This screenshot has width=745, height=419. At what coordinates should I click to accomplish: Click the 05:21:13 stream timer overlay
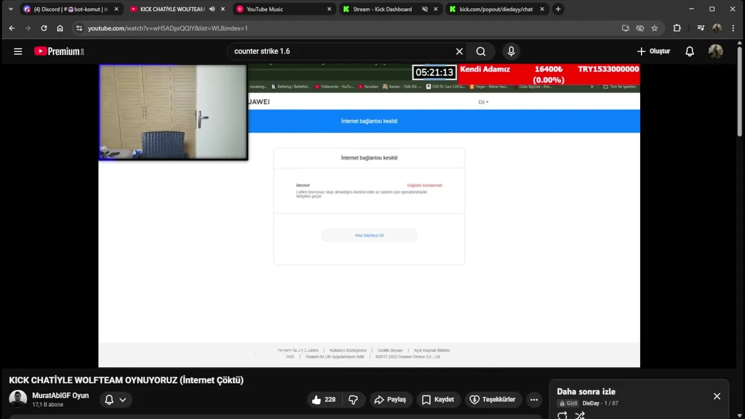(x=434, y=72)
